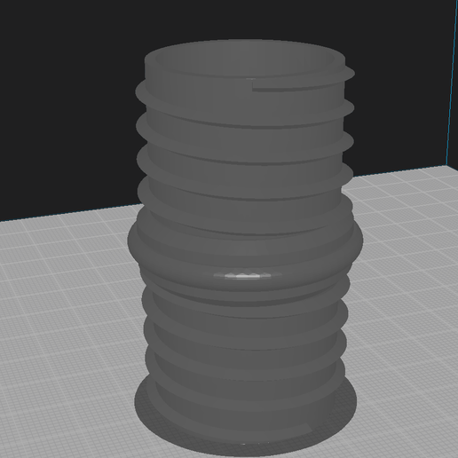The height and width of the screenshot is (458, 458).
Task: Click the back edge line of the build plate
Action: [x=71, y=212]
